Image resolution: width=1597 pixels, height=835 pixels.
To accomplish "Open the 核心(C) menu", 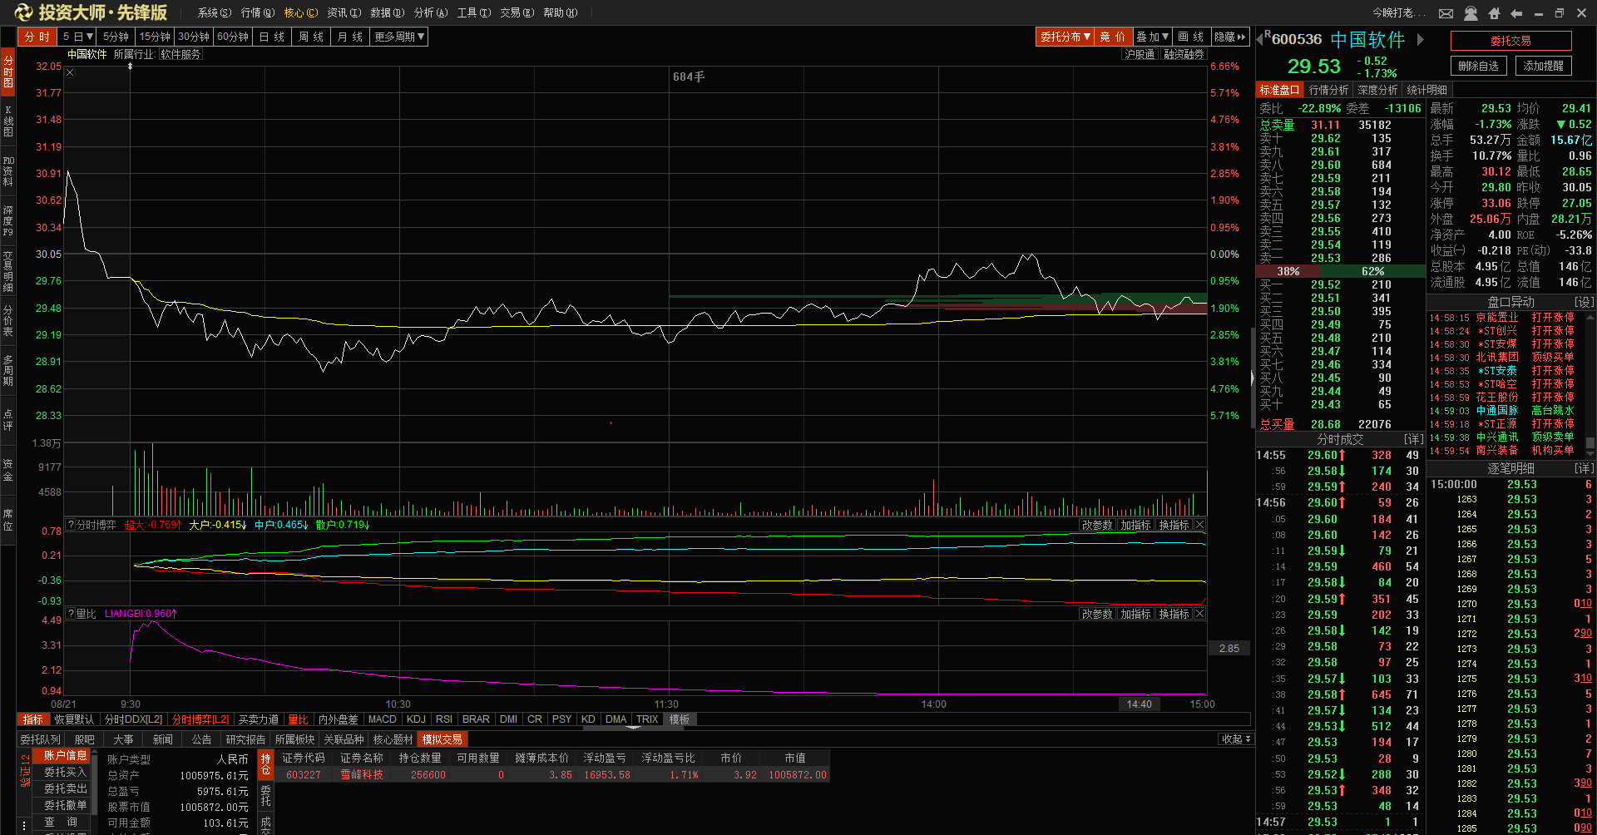I will coord(301,12).
